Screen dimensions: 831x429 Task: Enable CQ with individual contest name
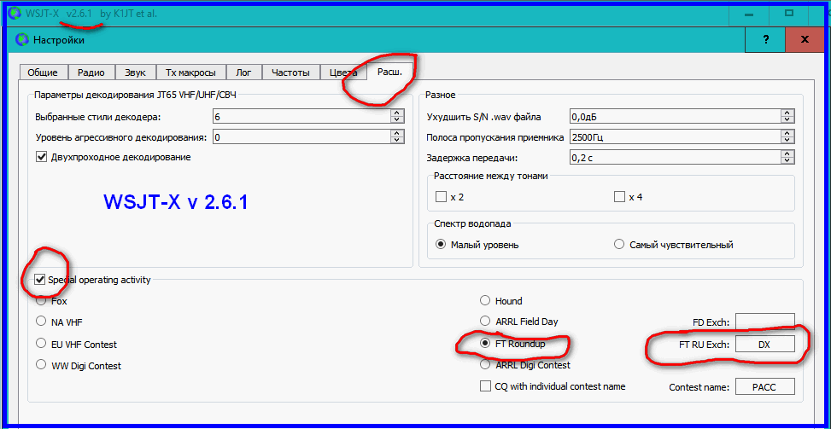[x=485, y=386]
